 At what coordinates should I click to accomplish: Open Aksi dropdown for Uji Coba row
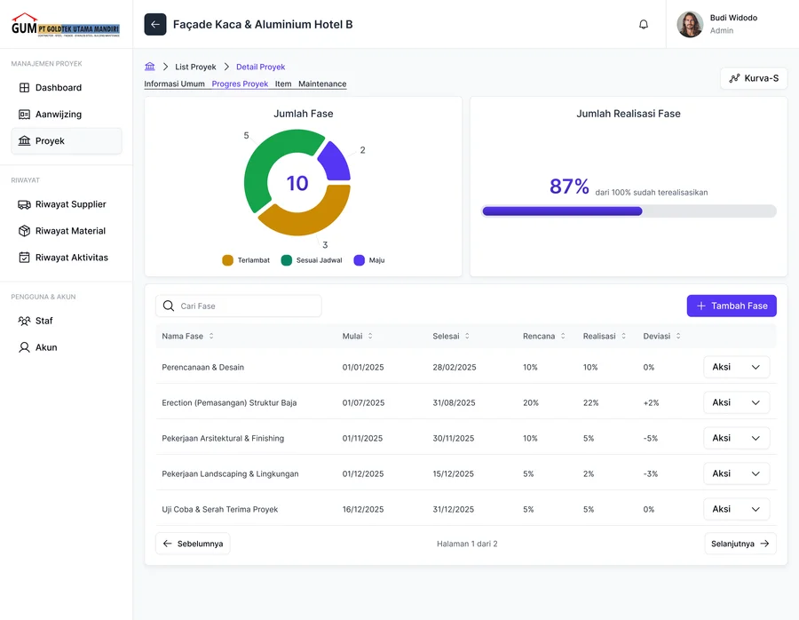736,509
